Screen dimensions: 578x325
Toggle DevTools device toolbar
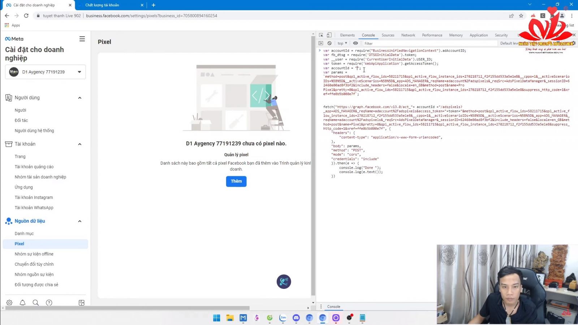tap(329, 35)
